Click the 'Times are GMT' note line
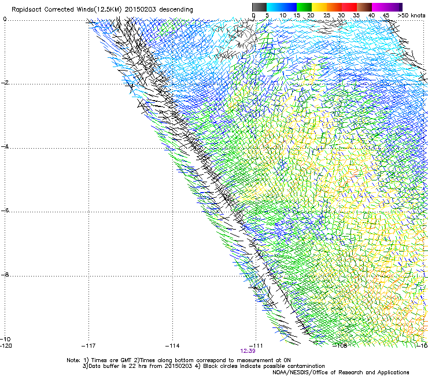Viewport: 428px width, 376px height. 179,360
